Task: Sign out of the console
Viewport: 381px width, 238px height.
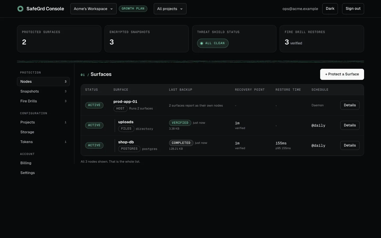Action: pyautogui.click(x=353, y=9)
